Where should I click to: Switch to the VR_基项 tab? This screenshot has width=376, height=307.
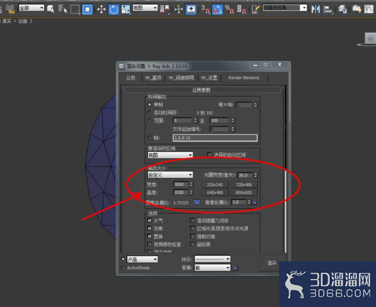(153, 78)
